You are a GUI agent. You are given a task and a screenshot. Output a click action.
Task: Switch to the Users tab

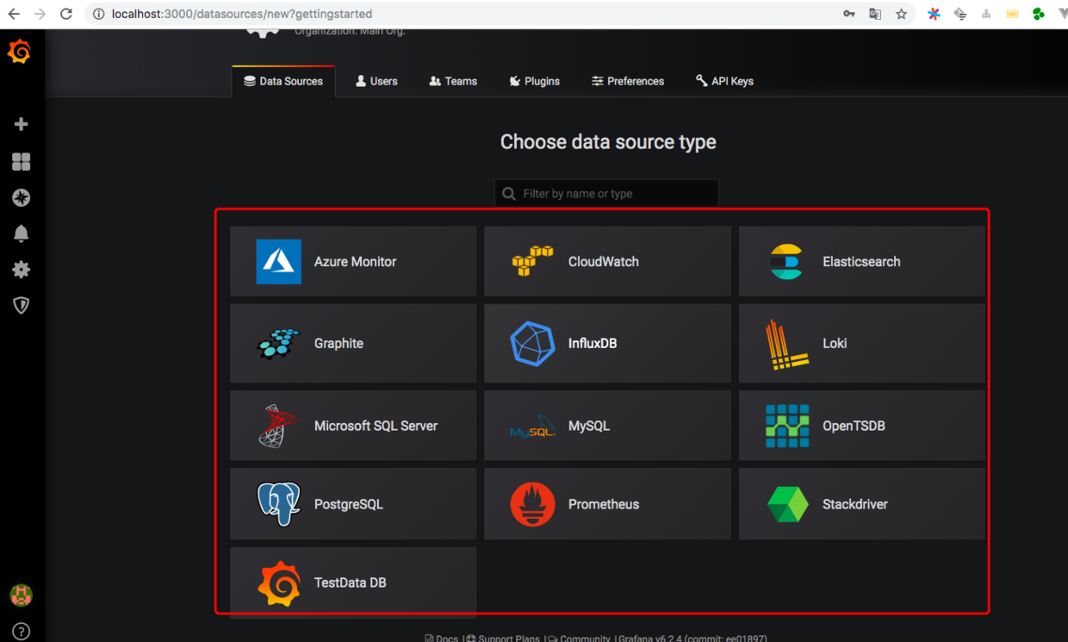tap(376, 81)
